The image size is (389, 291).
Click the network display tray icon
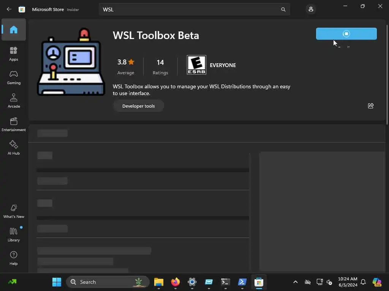tap(319, 282)
